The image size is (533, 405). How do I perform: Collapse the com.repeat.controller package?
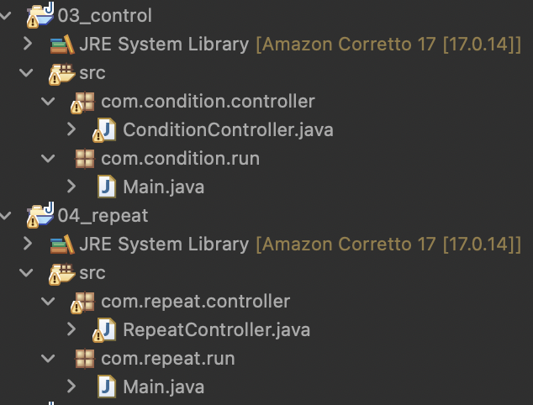[x=50, y=302]
